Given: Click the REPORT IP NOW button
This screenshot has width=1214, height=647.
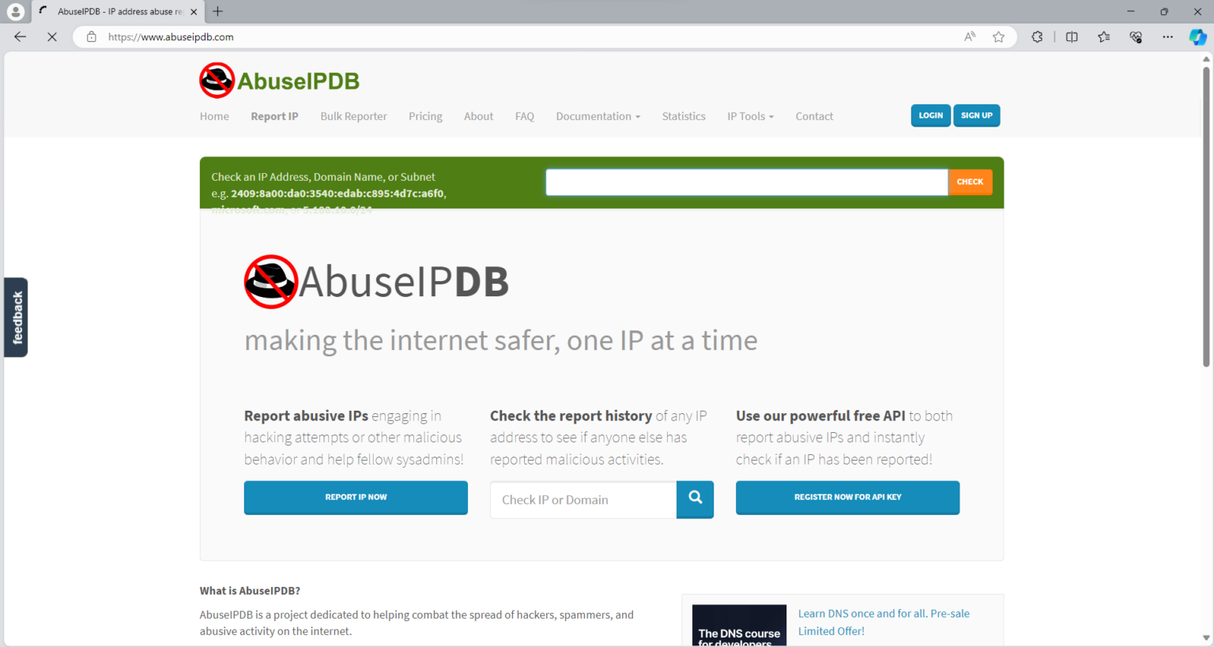Looking at the screenshot, I should tap(356, 498).
